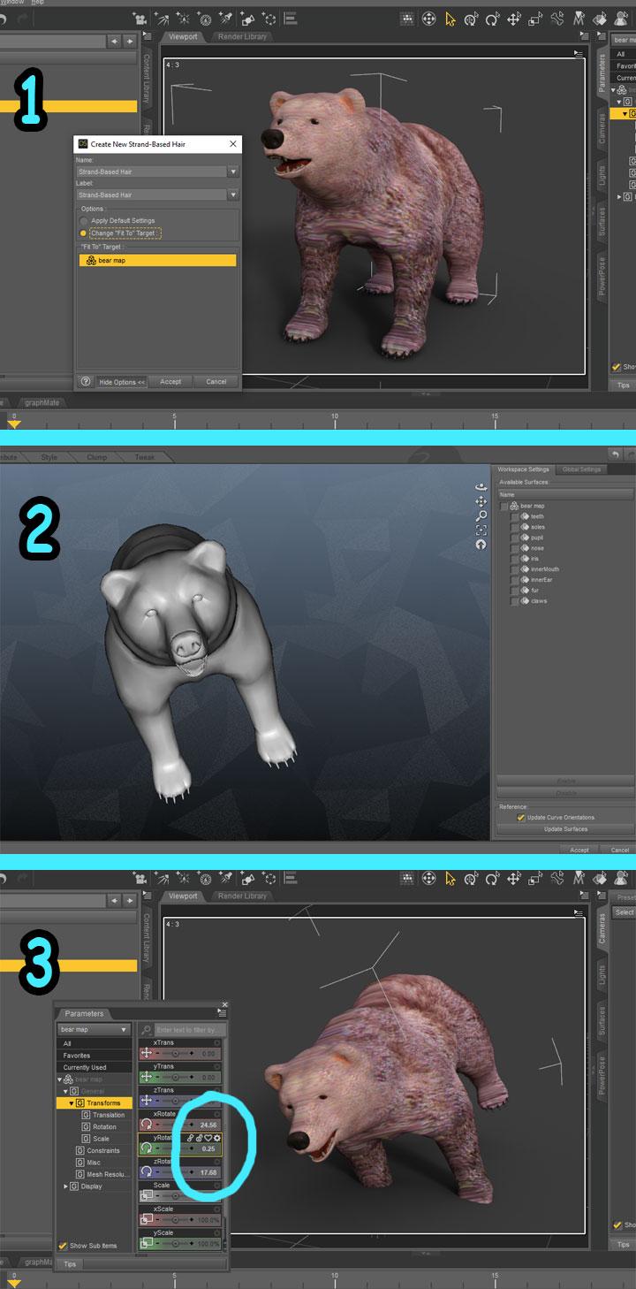Viewport: 636px width, 1289px height.
Task: Click the timeline playhead marker in step 1
Action: pyautogui.click(x=12, y=424)
